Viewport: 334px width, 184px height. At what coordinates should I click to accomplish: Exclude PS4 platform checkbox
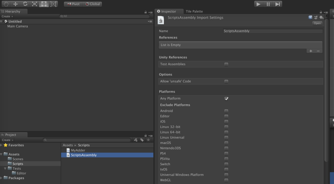pos(226,154)
